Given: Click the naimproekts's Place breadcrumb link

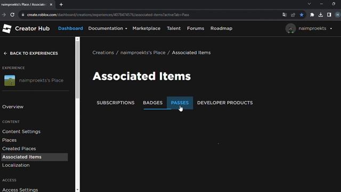Looking at the screenshot, I should point(143,53).
